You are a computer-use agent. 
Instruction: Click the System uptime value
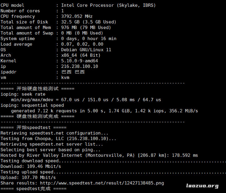tap(89, 39)
